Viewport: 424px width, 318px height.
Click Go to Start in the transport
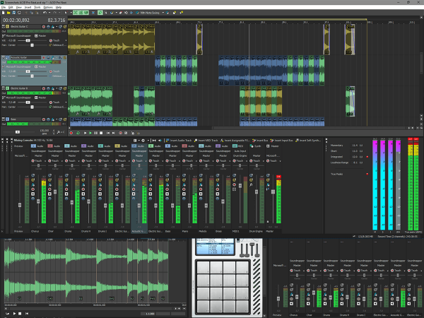(x=108, y=133)
